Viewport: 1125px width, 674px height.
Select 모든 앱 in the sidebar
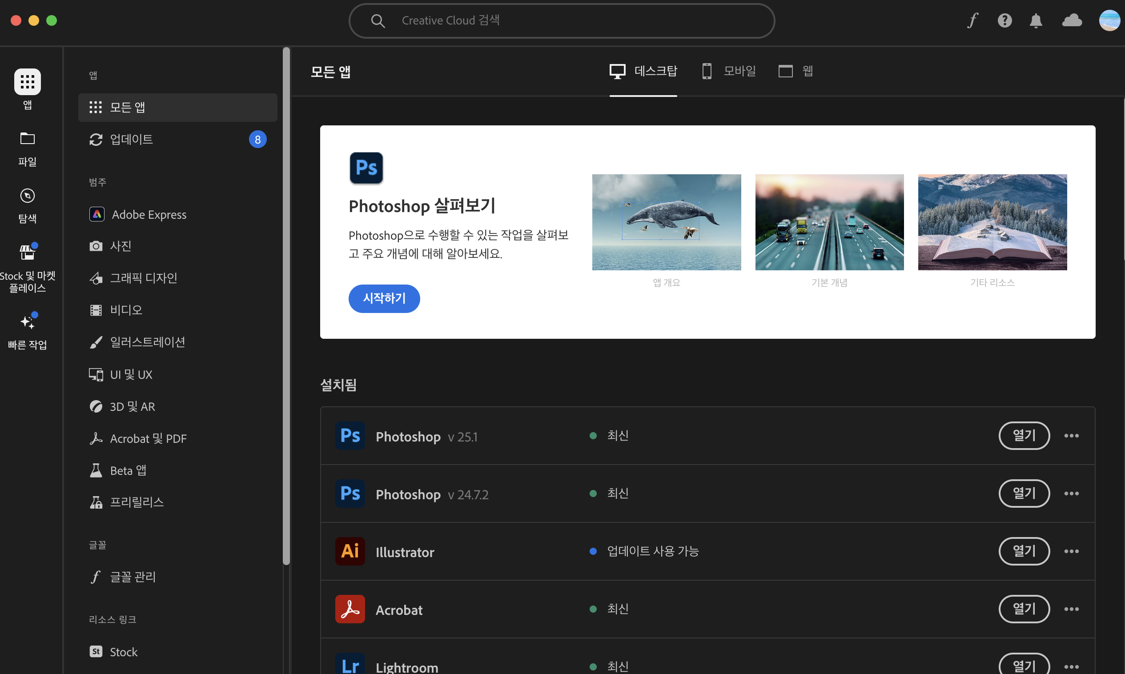pos(177,108)
